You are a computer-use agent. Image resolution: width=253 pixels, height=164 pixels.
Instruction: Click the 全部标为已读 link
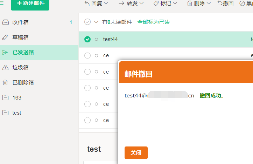coord(153,22)
